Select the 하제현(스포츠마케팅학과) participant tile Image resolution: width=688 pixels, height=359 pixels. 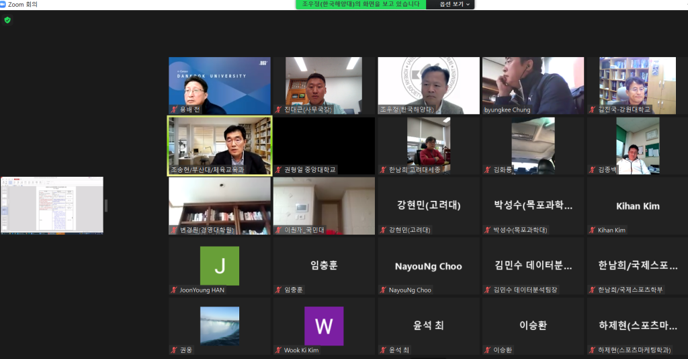click(x=638, y=325)
